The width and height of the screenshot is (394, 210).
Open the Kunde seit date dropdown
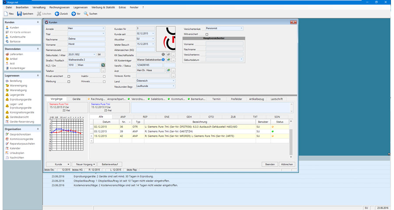[x=153, y=33]
